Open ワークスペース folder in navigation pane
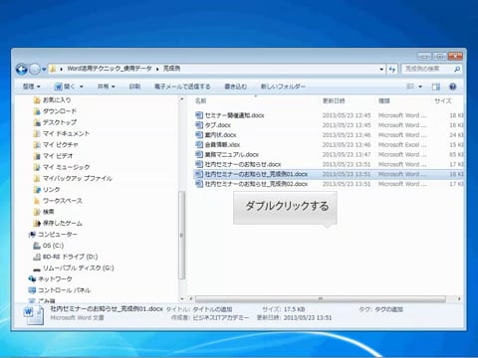Screen dimensions: 478x358 [x=58, y=201]
